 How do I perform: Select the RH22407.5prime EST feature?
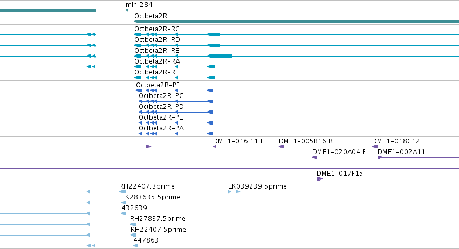133,235
